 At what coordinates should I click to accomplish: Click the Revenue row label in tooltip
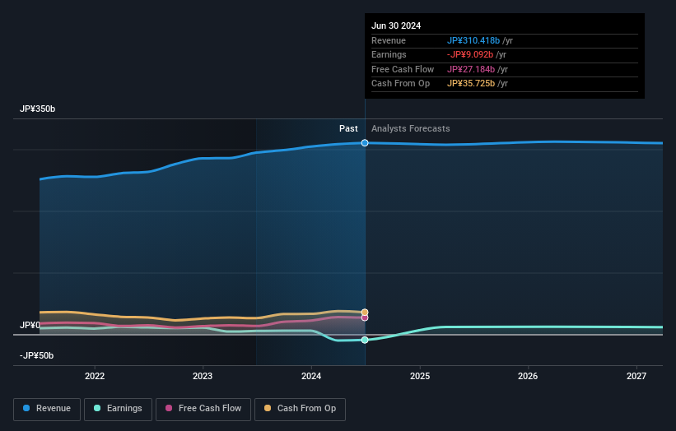[x=389, y=40]
